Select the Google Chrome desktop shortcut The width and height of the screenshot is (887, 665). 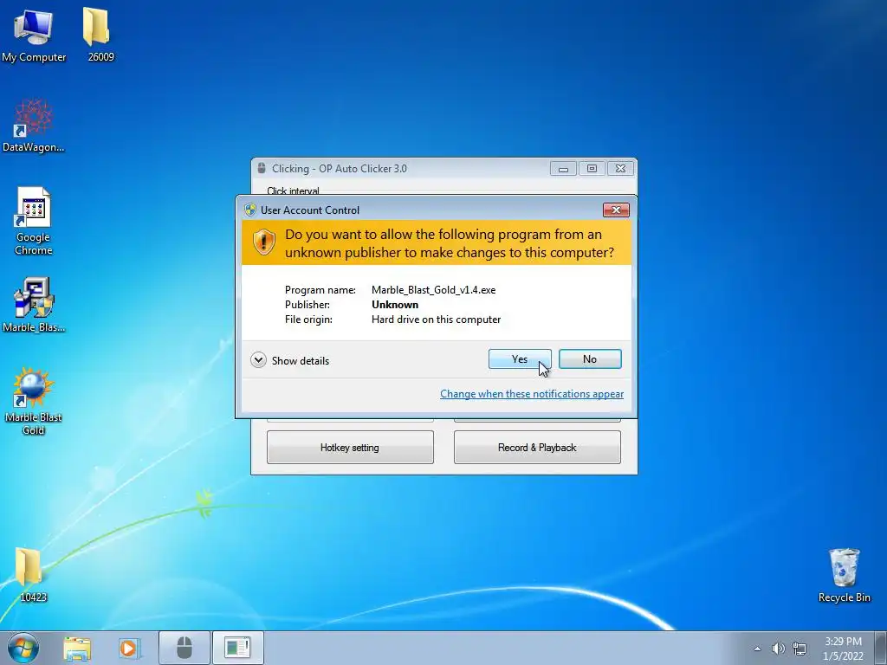click(34, 221)
